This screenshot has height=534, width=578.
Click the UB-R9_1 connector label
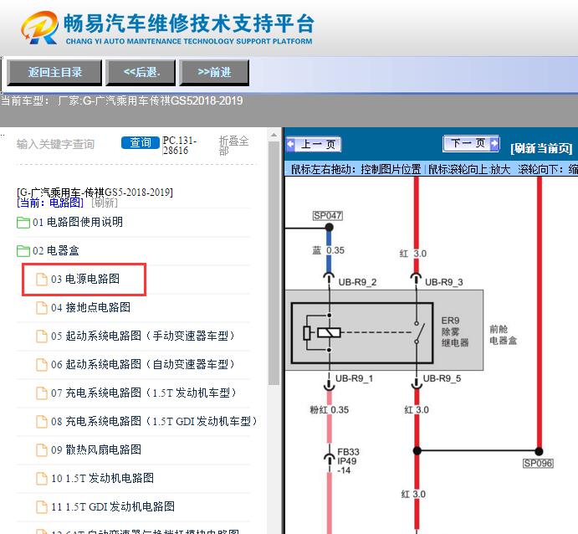tap(355, 379)
